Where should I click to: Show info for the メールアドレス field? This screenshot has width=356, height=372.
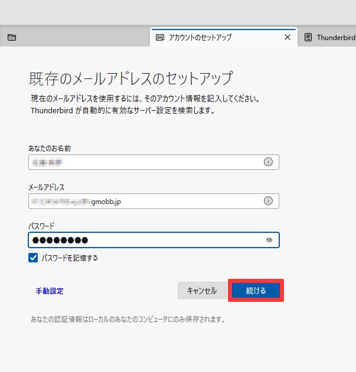point(268,201)
